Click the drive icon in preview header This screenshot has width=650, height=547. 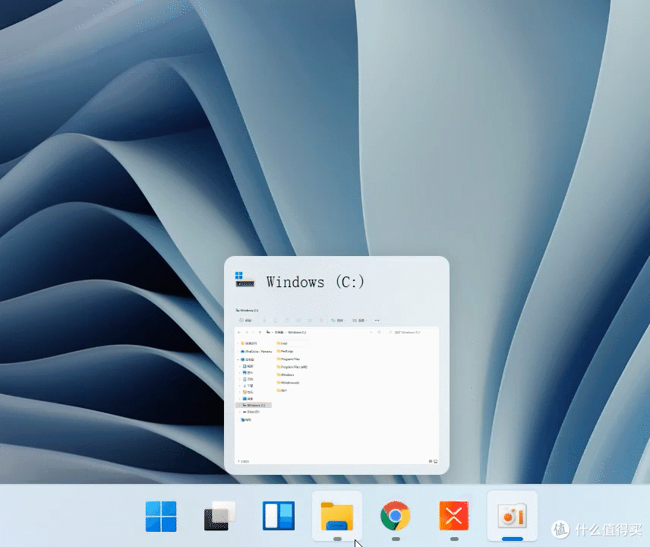(x=245, y=280)
